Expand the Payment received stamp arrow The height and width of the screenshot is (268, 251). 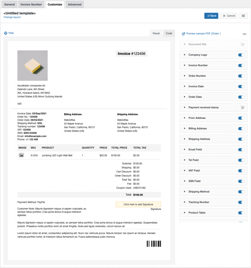(185, 107)
